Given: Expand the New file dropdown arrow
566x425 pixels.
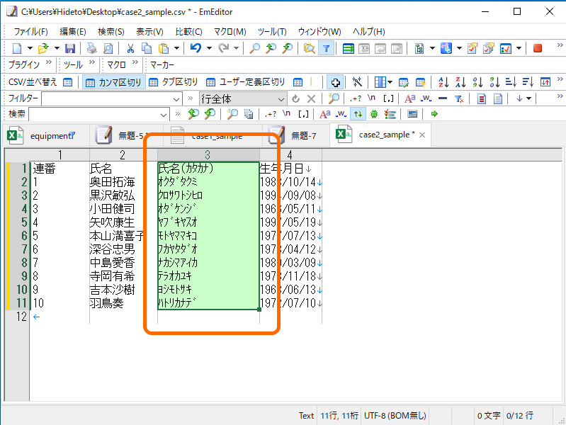Looking at the screenshot, I should point(30,48).
